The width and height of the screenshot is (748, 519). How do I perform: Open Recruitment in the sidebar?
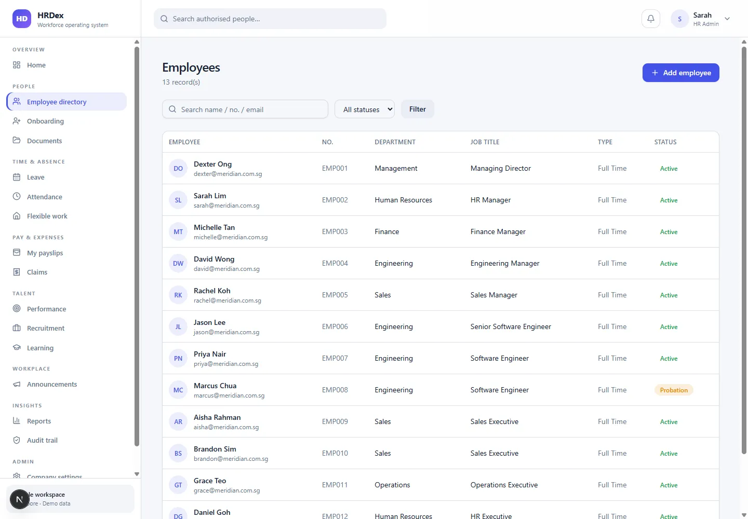(x=66, y=328)
